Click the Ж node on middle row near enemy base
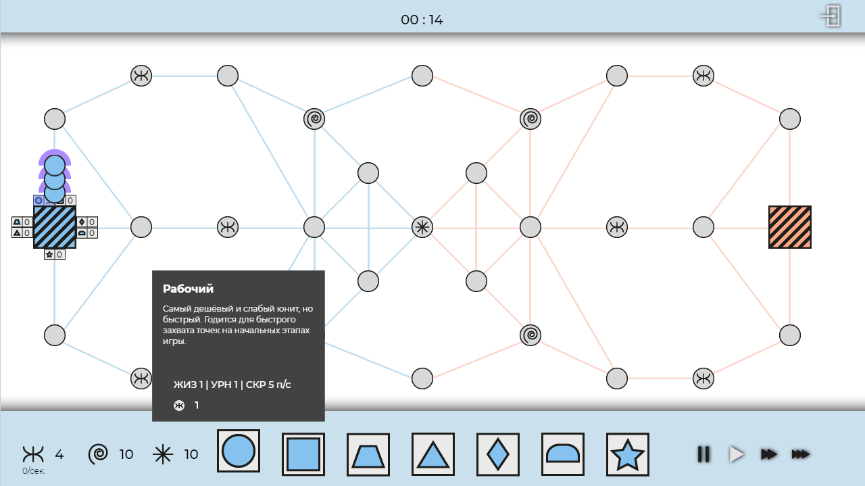The height and width of the screenshot is (486, 865). (617, 227)
